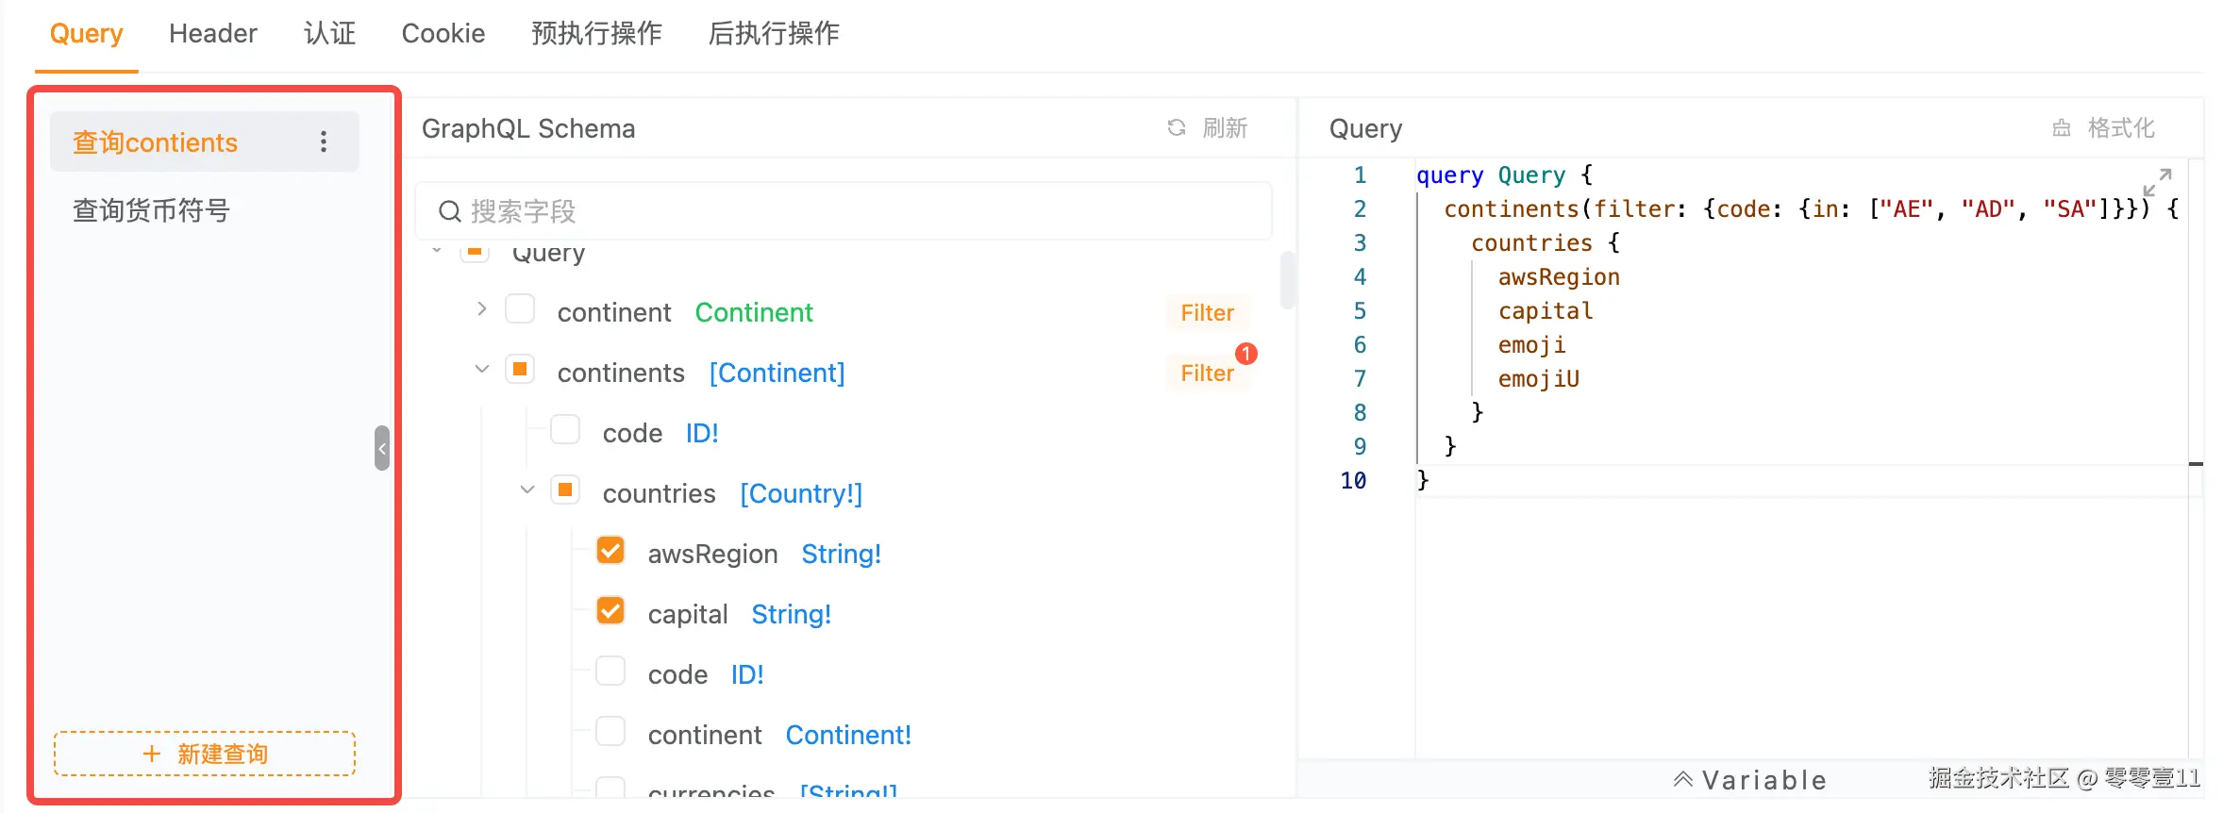This screenshot has width=2223, height=813.
Task: Click the search magnifier icon
Action: (x=450, y=211)
